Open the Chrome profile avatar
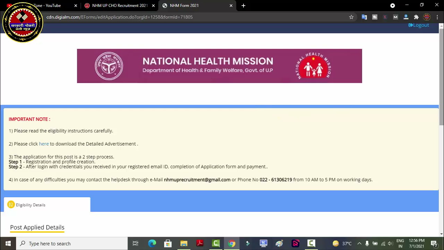Image resolution: width=444 pixels, height=250 pixels. 427,17
